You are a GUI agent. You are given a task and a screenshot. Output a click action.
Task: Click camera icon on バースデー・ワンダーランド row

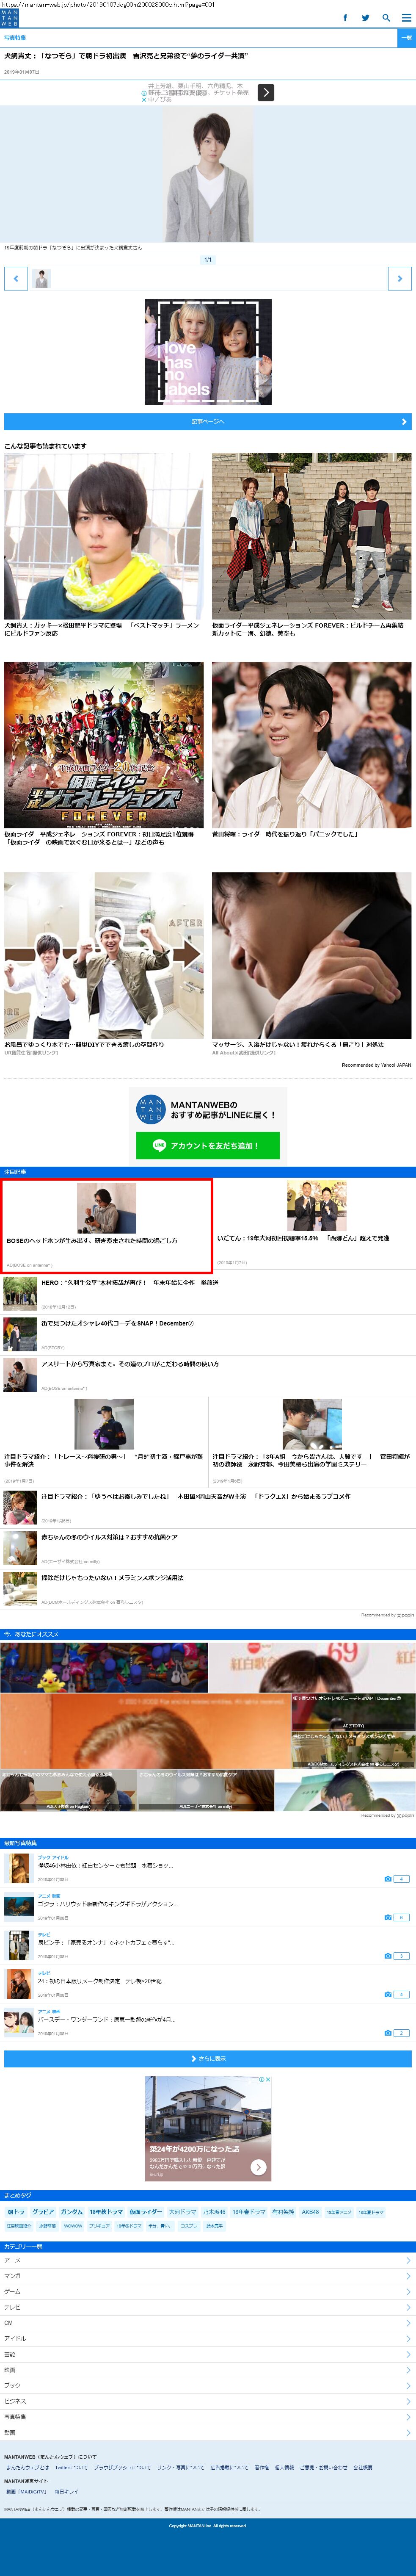pyautogui.click(x=388, y=2033)
